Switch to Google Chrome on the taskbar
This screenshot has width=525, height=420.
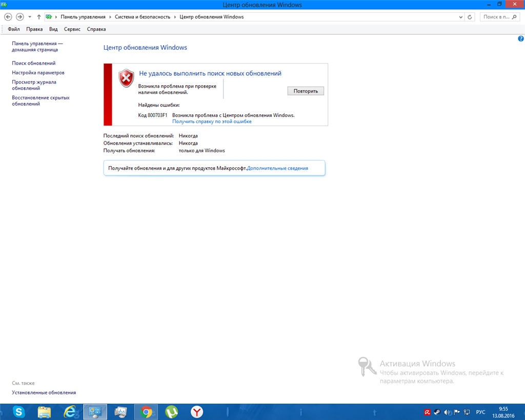[146, 412]
